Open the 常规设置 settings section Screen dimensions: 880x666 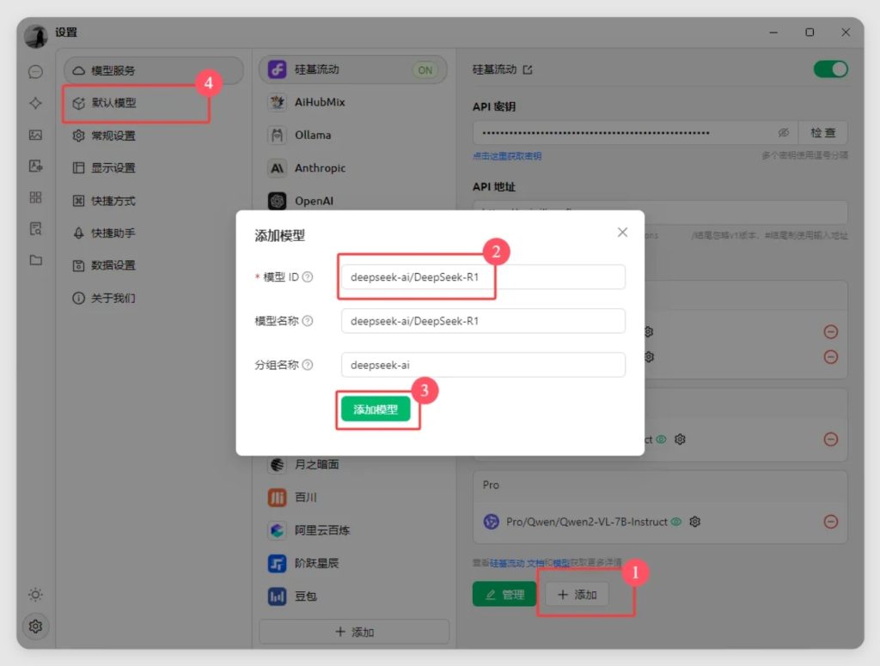point(153,136)
